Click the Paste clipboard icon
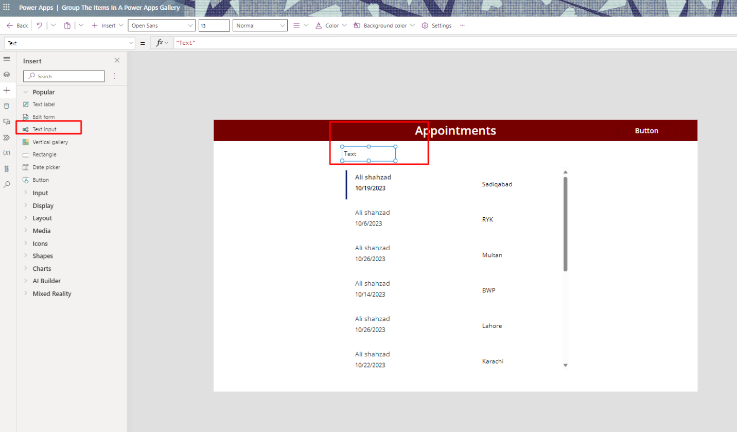737x432 pixels. pos(67,25)
